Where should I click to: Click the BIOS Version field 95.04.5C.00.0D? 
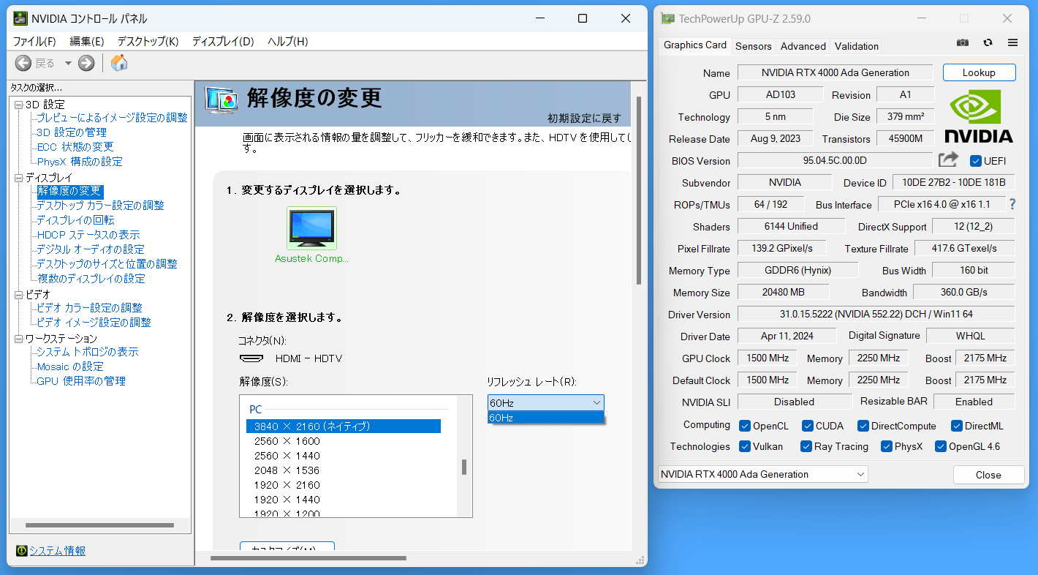point(834,160)
